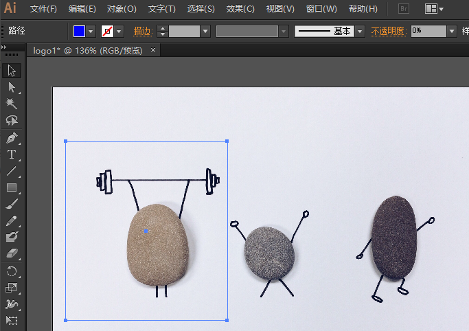Select the Rectangle tool
The height and width of the screenshot is (331, 469).
pos(12,187)
